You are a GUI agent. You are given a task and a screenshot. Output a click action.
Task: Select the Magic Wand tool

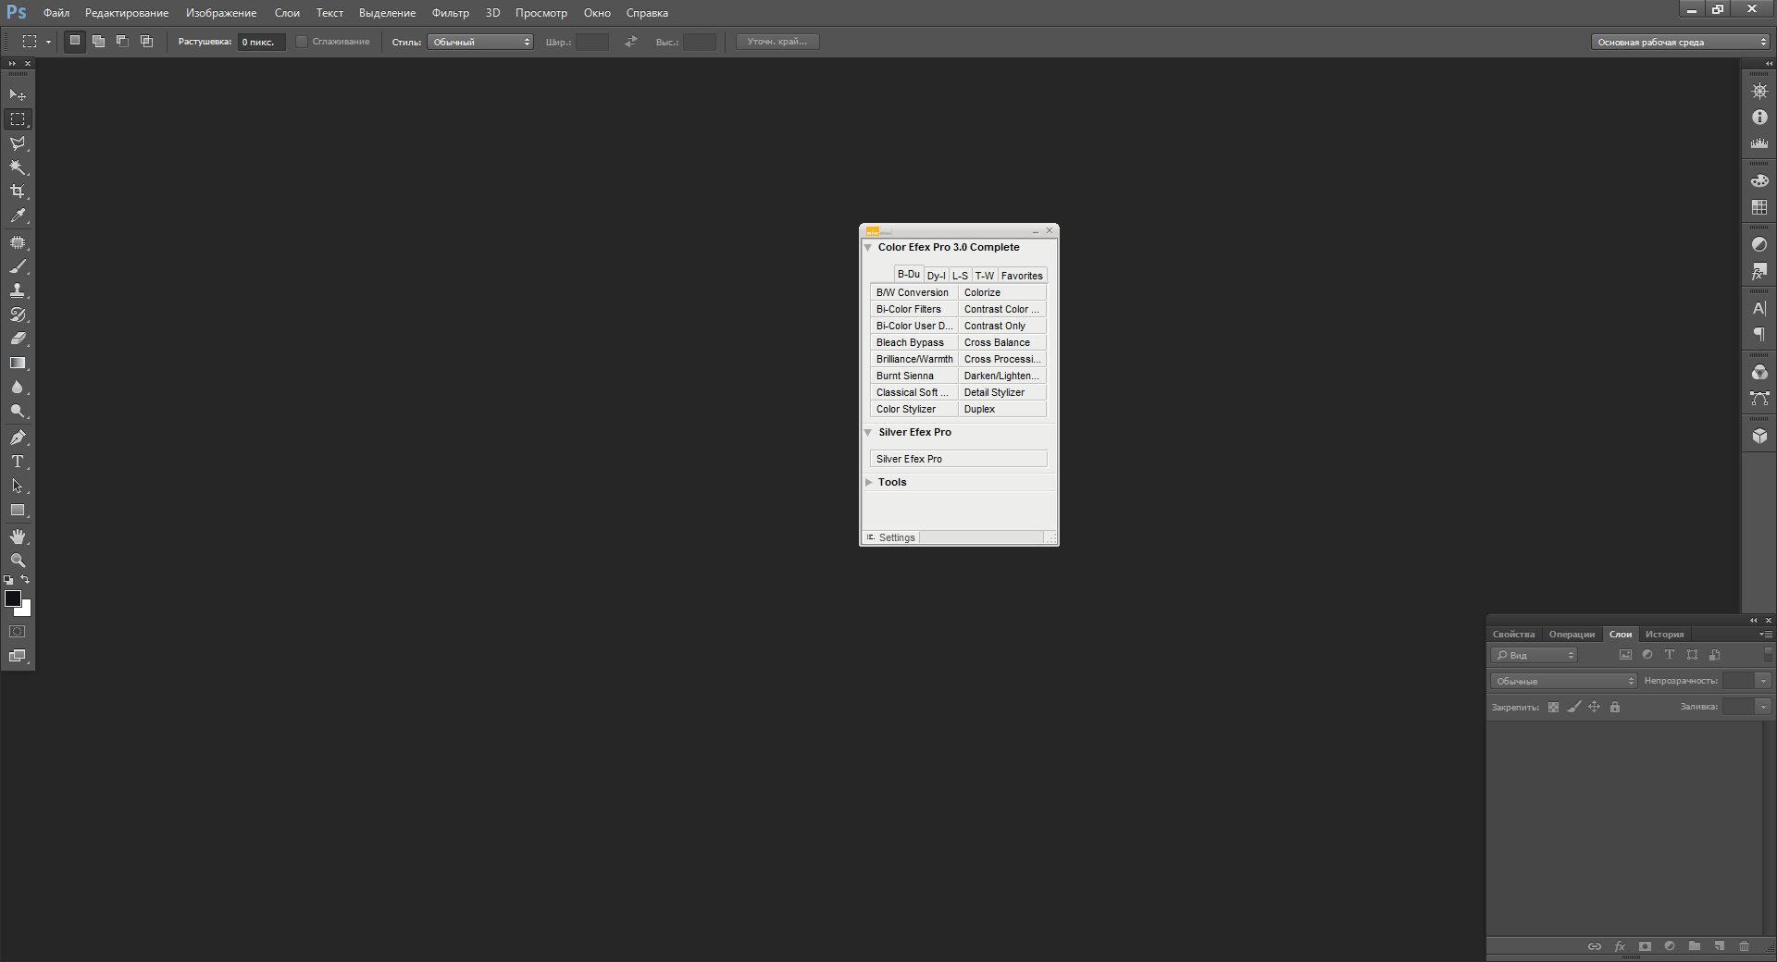18,167
